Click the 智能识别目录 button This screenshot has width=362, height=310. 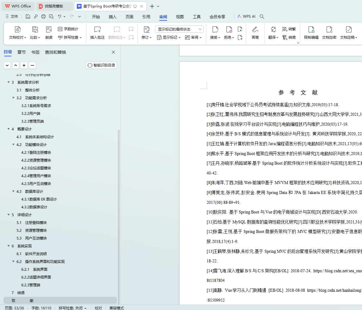tap(101, 65)
